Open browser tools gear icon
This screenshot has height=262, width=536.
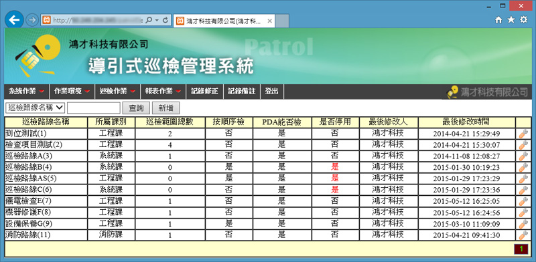(524, 20)
